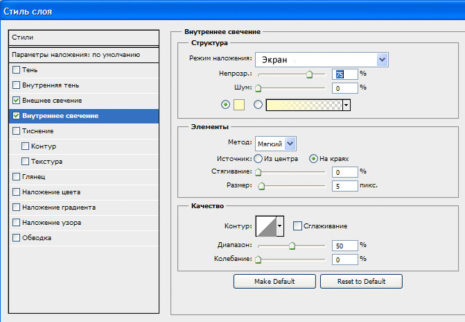The image size is (465, 322).
Task: Click the contour curve thumbnail
Action: (x=266, y=226)
